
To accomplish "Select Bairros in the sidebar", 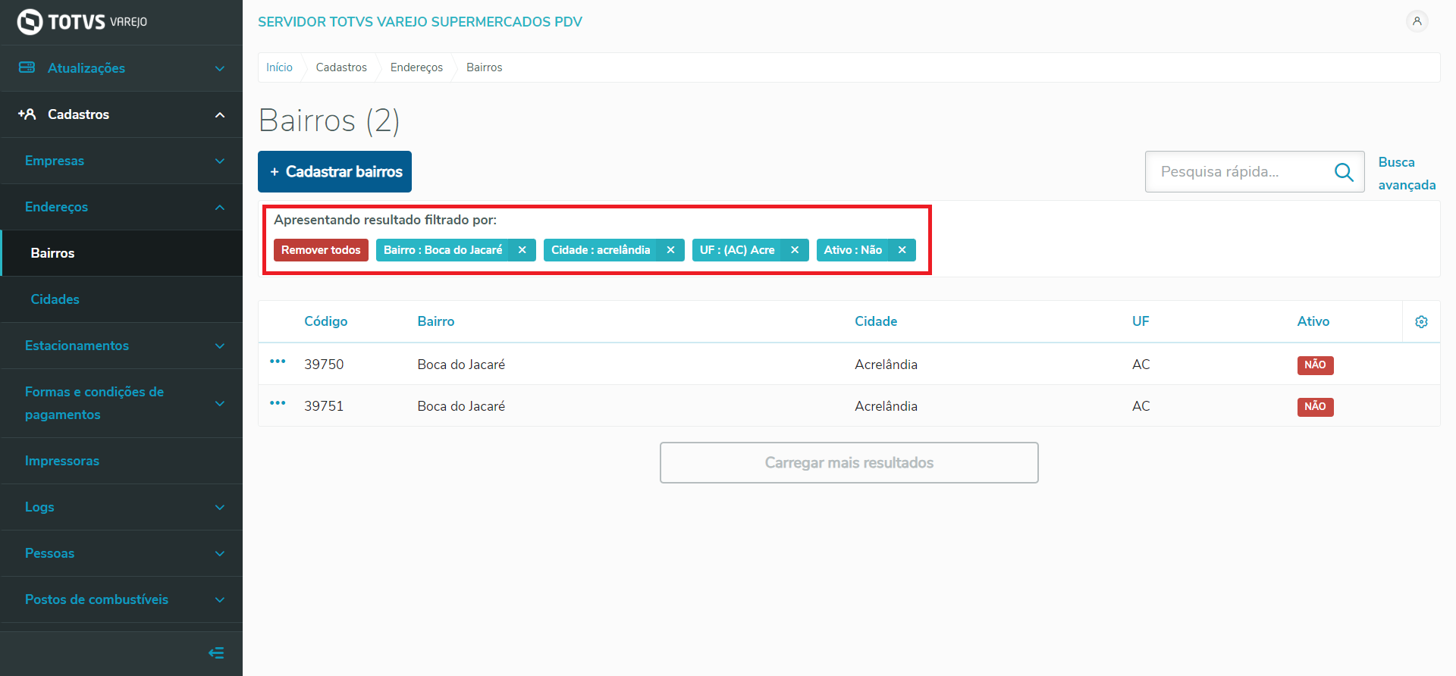I will (121, 253).
